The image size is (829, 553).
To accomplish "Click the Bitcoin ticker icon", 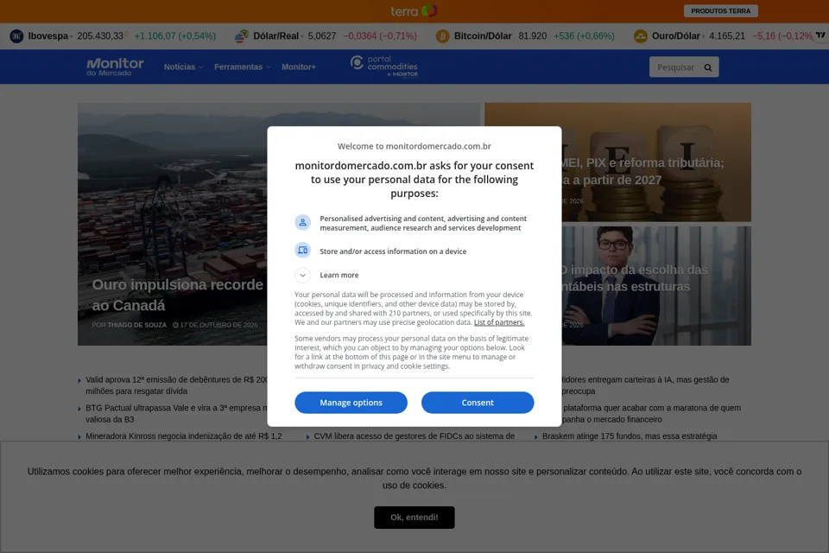I will [442, 36].
